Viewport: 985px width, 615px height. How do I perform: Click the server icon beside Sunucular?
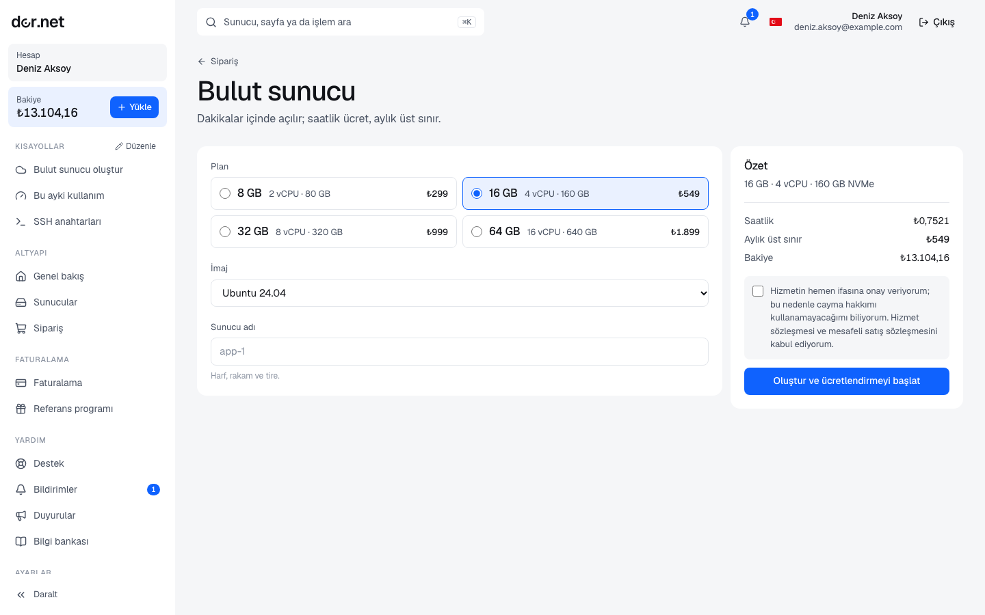pos(21,302)
